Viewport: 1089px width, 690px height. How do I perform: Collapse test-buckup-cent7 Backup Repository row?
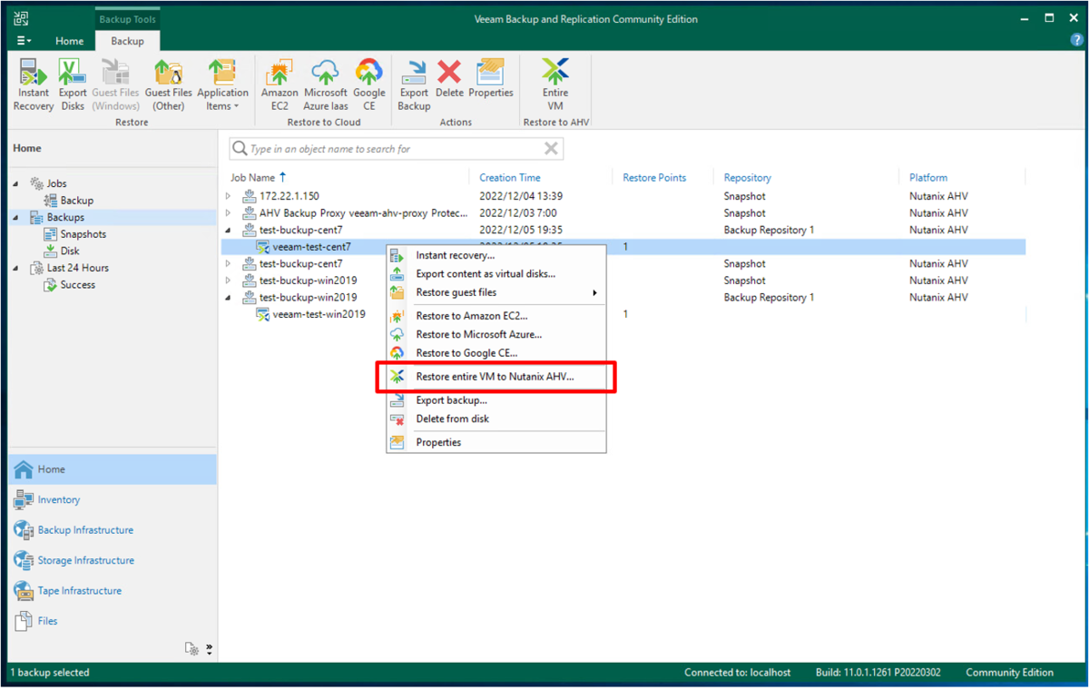(x=229, y=231)
